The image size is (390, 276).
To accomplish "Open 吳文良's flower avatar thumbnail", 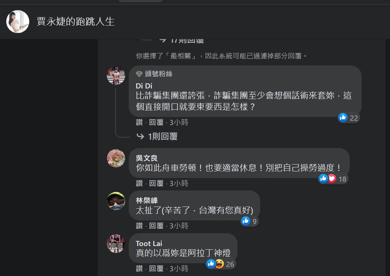I will 116,158.
